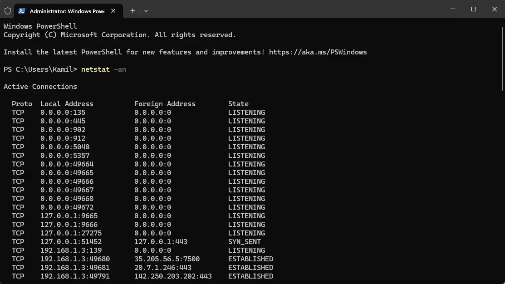This screenshot has width=505, height=284.
Task: Click local address 0.0.0.0:5357
Action: click(65, 156)
